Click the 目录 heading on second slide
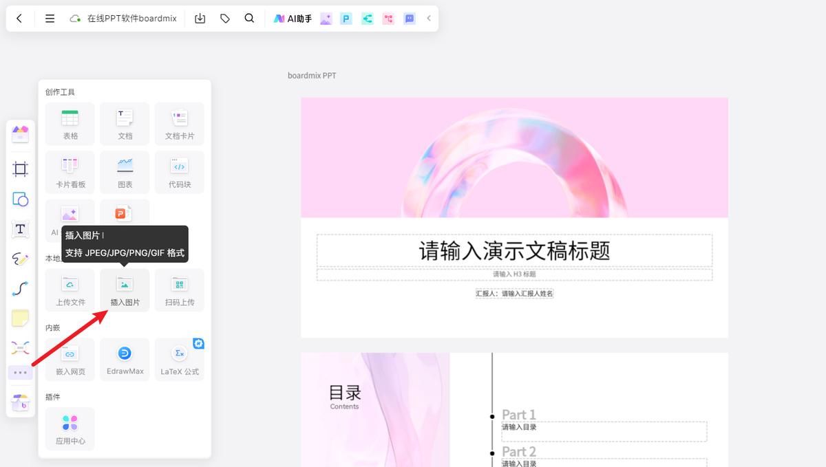Viewport: 826px width, 467px height. pyautogui.click(x=345, y=393)
